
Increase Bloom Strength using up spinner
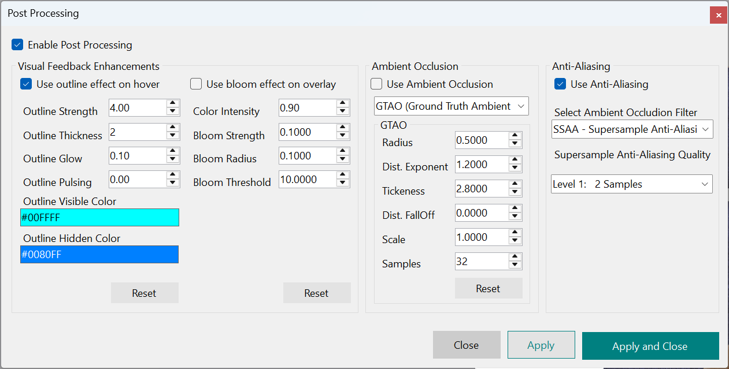tap(343, 128)
